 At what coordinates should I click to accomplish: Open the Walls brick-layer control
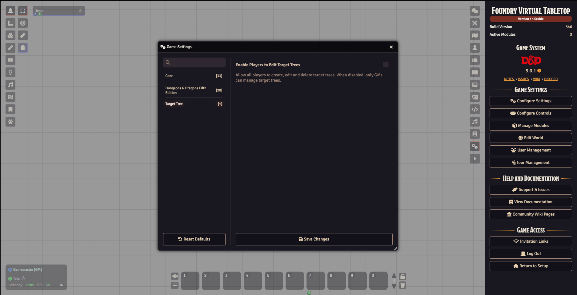coord(10,60)
